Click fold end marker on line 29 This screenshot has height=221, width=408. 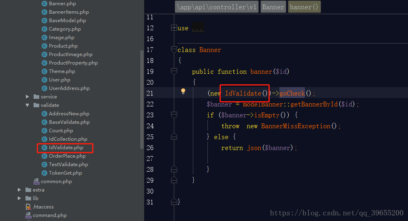click(174, 180)
